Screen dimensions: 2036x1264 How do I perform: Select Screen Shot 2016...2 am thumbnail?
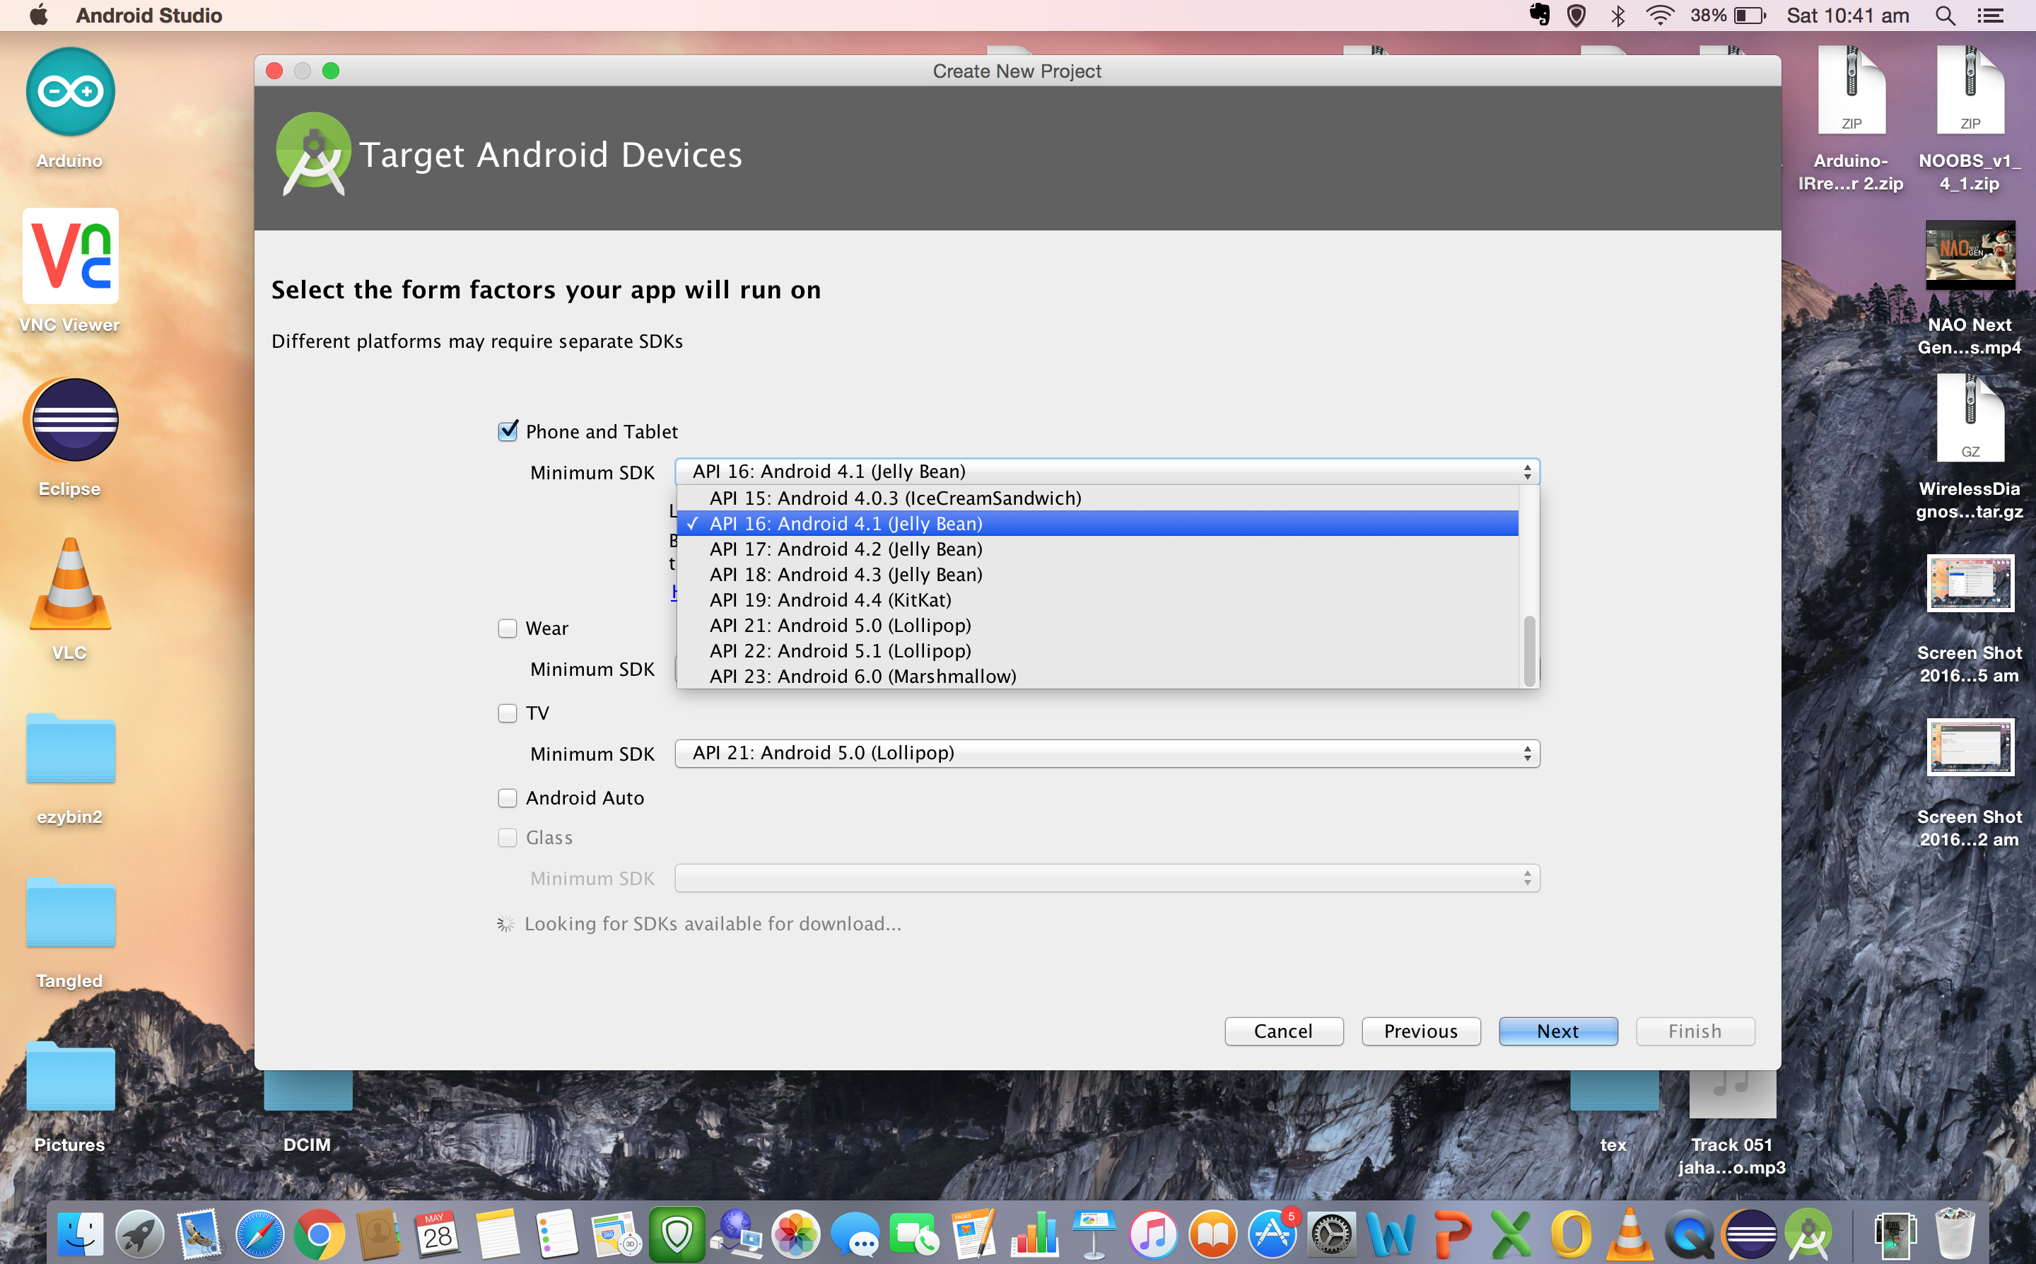[1970, 747]
